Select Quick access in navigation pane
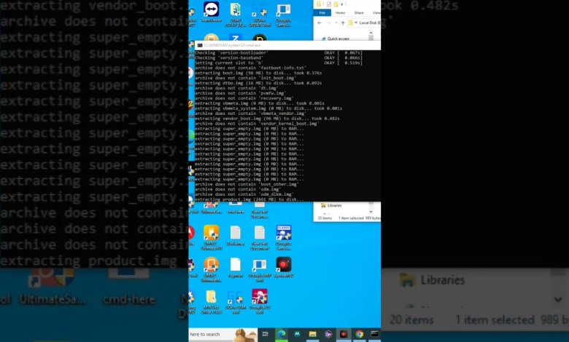569x342 pixels. [338, 39]
